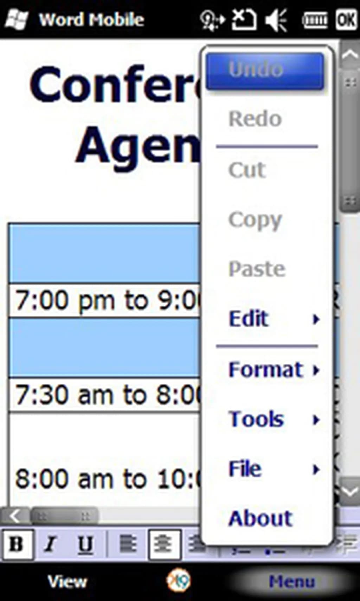Viewport: 360px width, 601px height.
Task: Tap the battery status icon
Action: 315,20
